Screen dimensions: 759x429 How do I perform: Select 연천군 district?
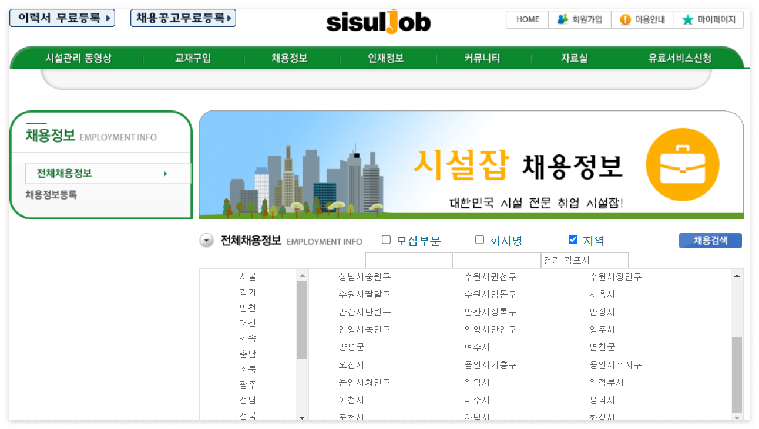click(x=602, y=347)
